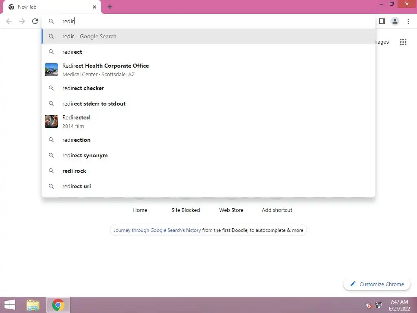Open the Site Blocked shortcut

tap(186, 210)
